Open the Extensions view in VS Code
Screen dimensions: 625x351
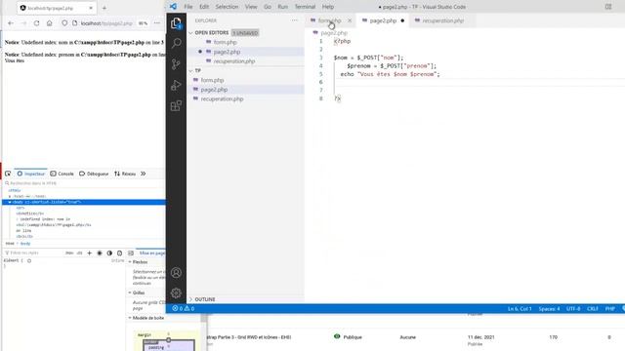(x=176, y=106)
